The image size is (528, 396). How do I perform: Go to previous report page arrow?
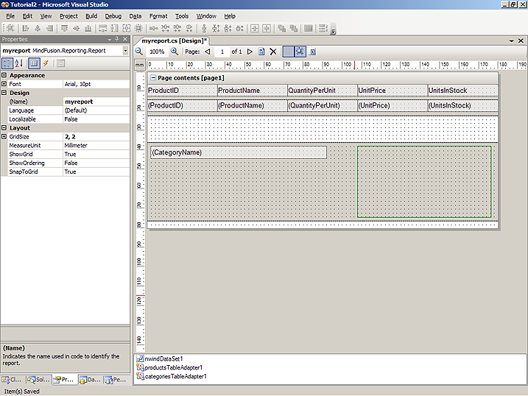[x=207, y=52]
